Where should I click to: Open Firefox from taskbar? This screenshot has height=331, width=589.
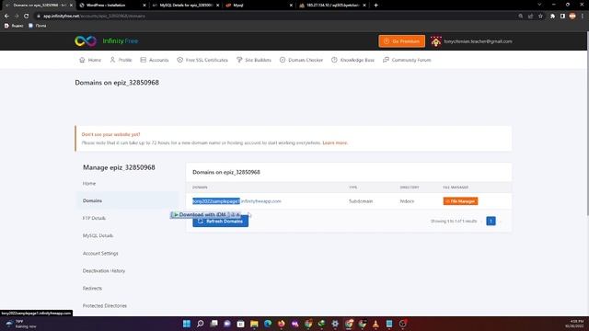pyautogui.click(x=282, y=324)
